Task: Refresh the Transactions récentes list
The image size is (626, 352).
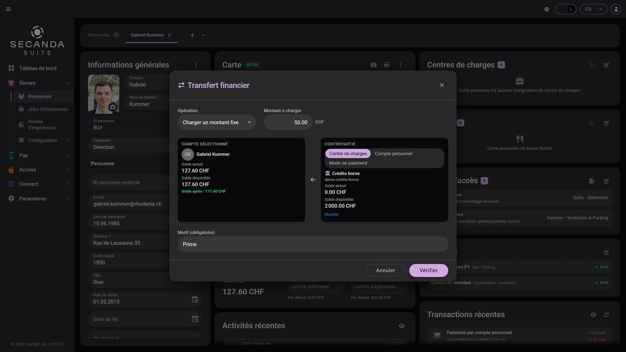Action: coord(606,315)
